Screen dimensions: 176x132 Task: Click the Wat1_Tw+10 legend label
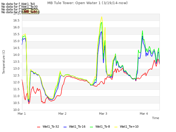pos(129,127)
